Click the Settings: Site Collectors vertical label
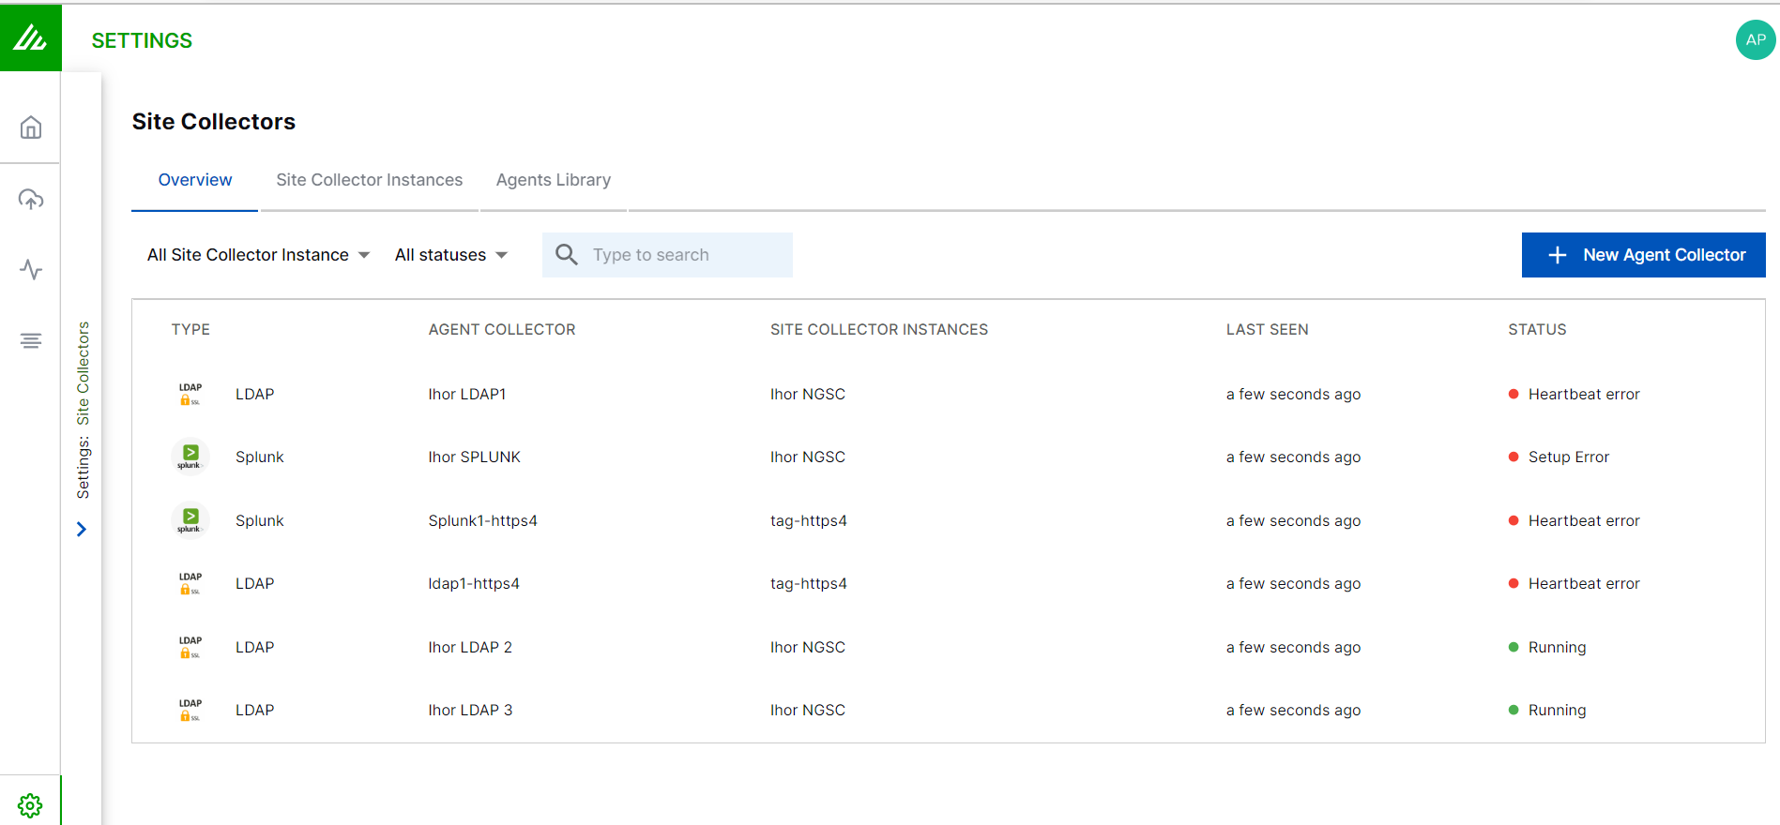The height and width of the screenshot is (825, 1780). click(83, 410)
